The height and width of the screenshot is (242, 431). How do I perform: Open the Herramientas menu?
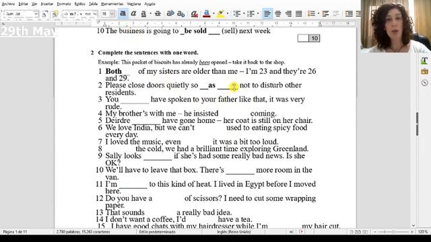tap(112, 4)
